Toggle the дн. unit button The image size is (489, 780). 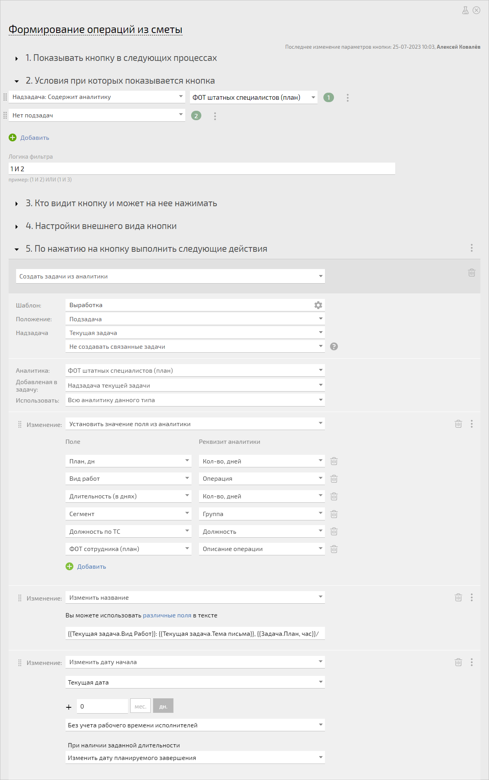click(x=163, y=706)
